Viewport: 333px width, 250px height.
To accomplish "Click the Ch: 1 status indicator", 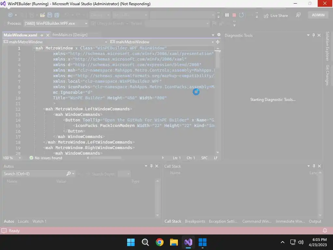I will point(191,158).
